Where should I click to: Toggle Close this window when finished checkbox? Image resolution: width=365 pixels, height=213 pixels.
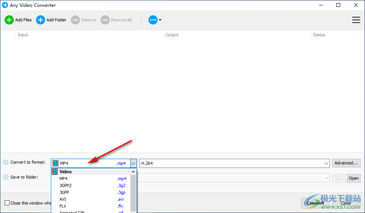click(x=7, y=203)
